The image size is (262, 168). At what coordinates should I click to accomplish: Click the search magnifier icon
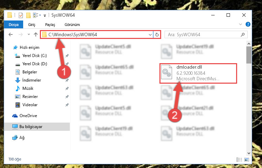(x=243, y=35)
